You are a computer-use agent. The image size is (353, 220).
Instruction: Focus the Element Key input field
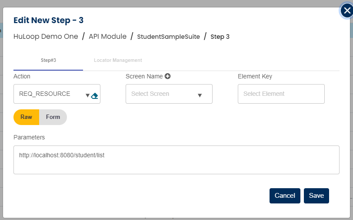point(281,94)
